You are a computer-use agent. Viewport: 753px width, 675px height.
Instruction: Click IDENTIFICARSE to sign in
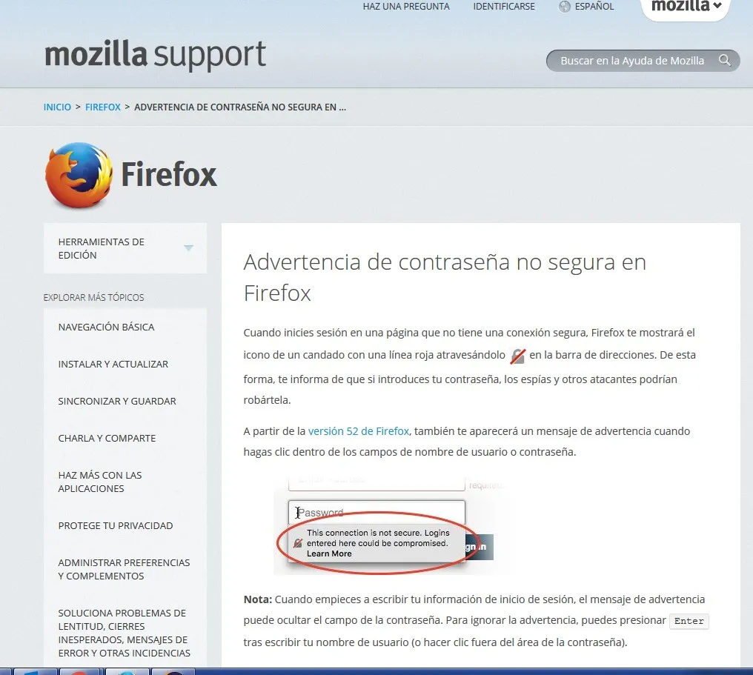coord(504,6)
